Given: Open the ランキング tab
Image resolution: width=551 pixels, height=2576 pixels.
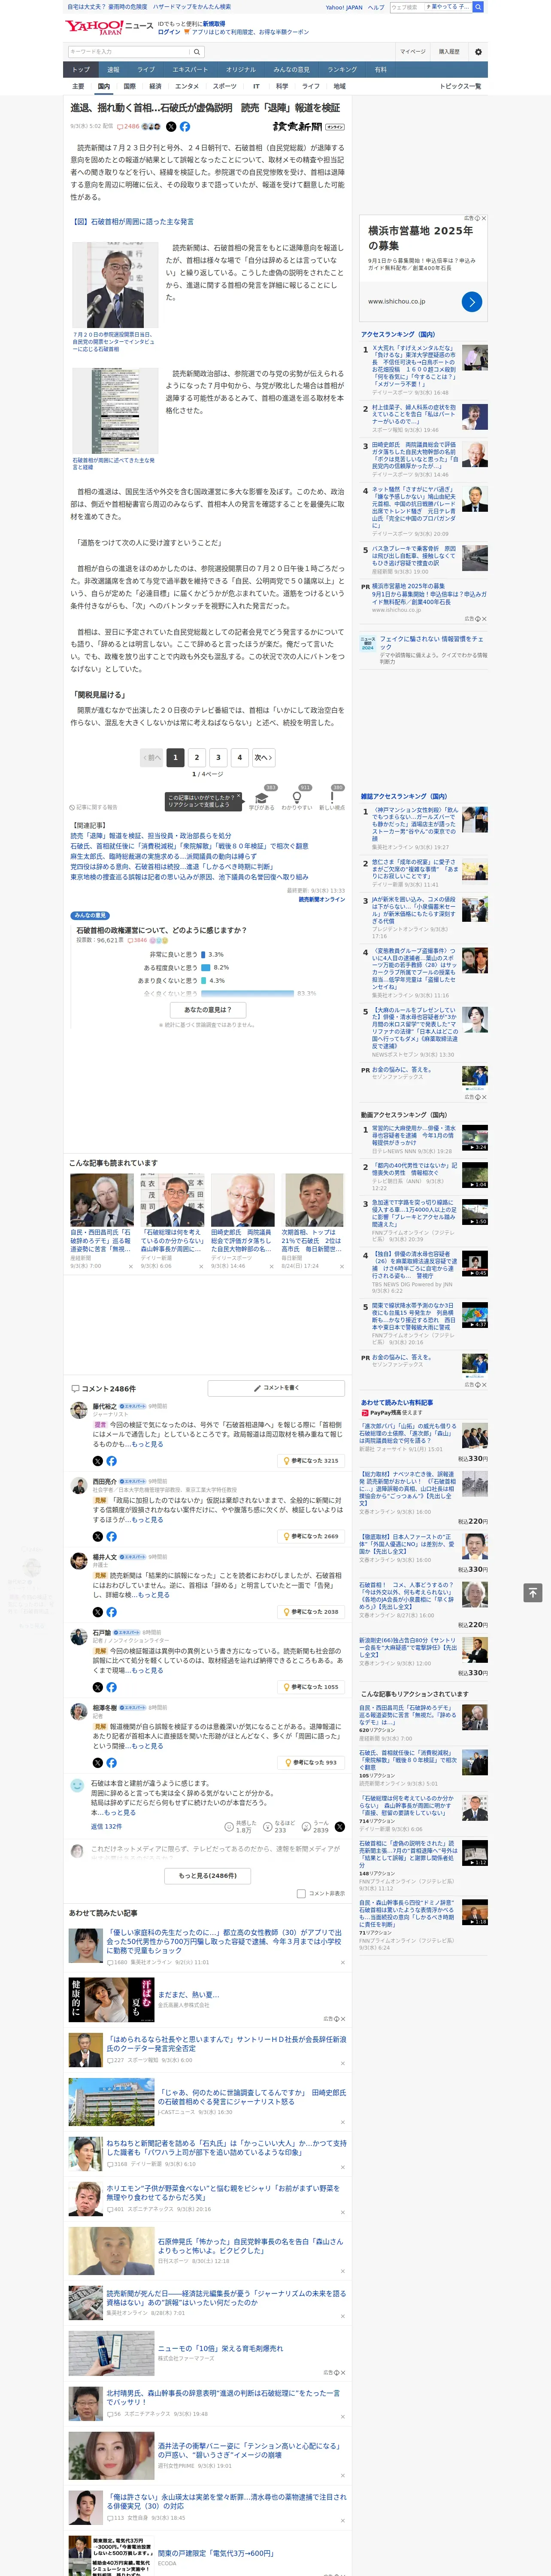Looking at the screenshot, I should click(342, 70).
